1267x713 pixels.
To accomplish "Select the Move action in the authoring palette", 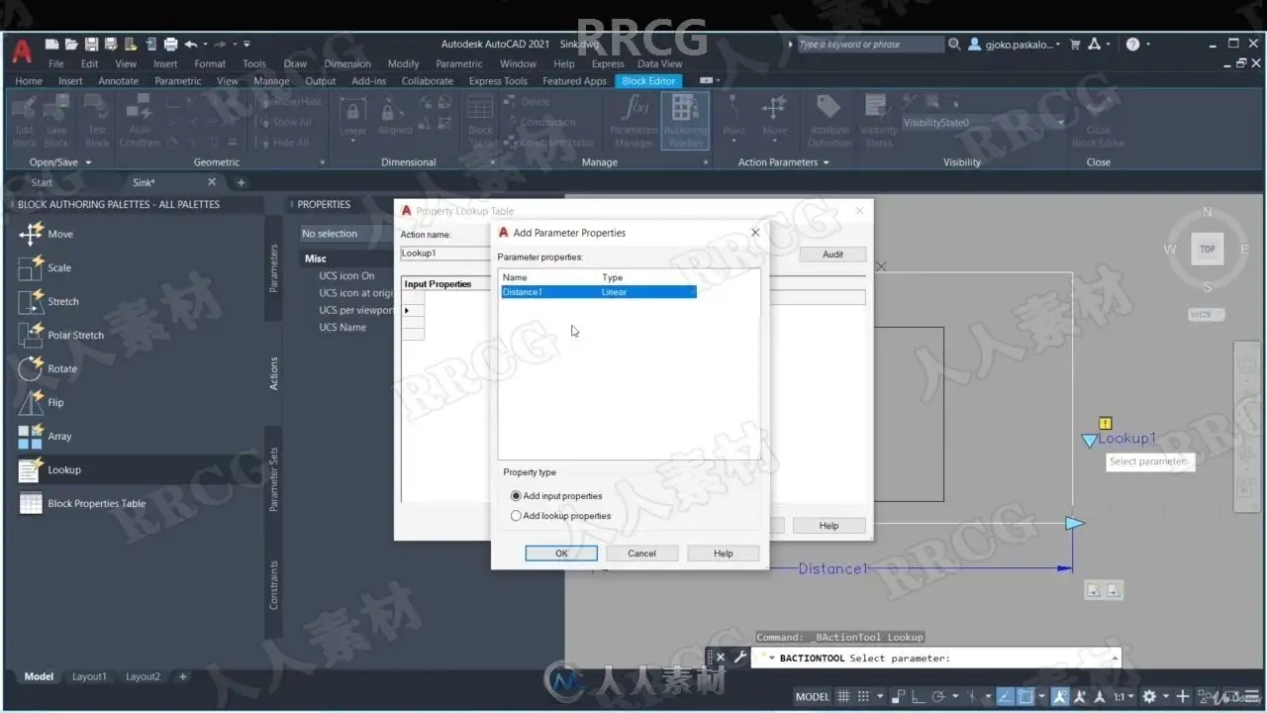I will 46,235.
